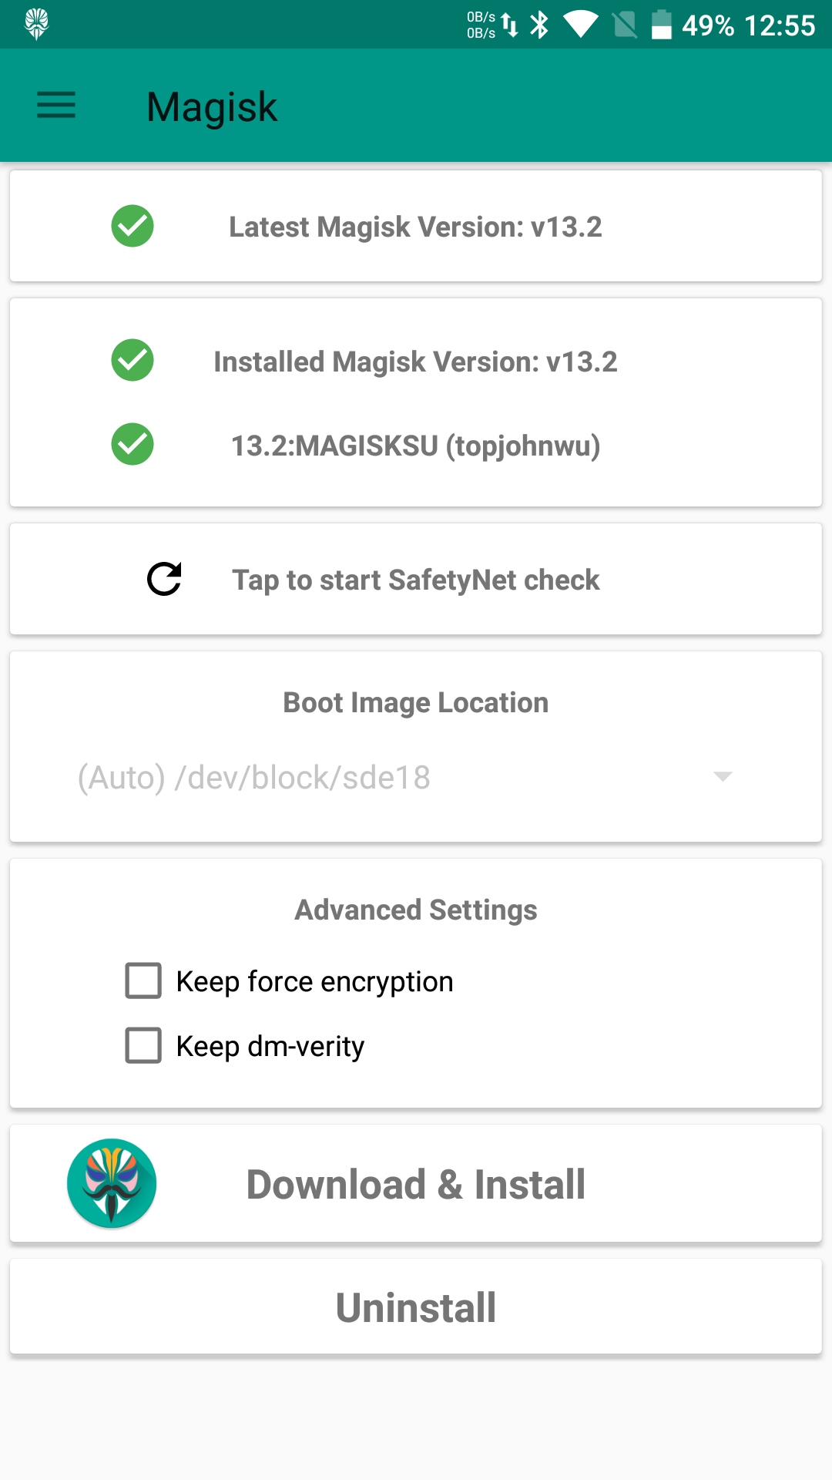Image resolution: width=832 pixels, height=1480 pixels.
Task: Tap green checkmark beside Latest Magisk Version
Action: point(133,227)
